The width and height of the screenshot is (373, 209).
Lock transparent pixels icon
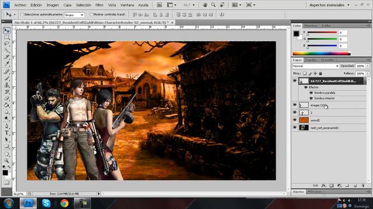click(305, 74)
